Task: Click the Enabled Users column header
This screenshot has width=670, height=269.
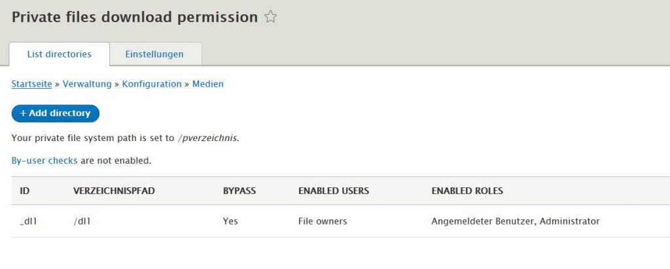Action: 334,191
